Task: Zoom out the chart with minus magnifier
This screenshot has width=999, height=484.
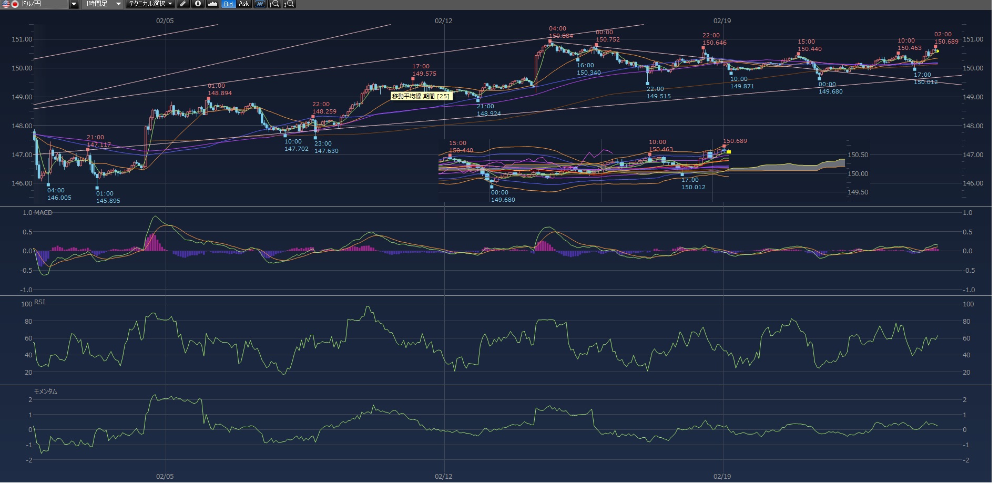Action: tap(274, 4)
